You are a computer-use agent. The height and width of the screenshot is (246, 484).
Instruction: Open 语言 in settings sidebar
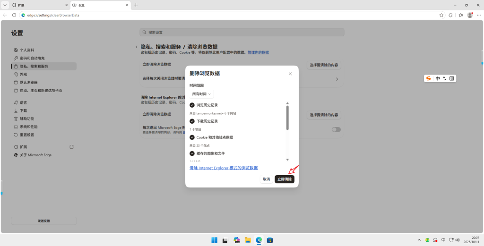click(x=43, y=102)
